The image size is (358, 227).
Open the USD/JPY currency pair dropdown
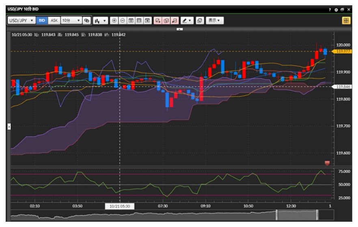click(22, 20)
